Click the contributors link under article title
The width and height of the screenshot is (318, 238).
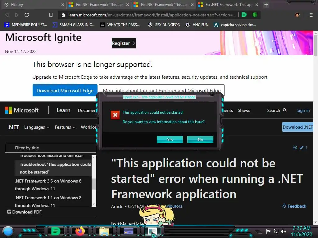pos(174,206)
